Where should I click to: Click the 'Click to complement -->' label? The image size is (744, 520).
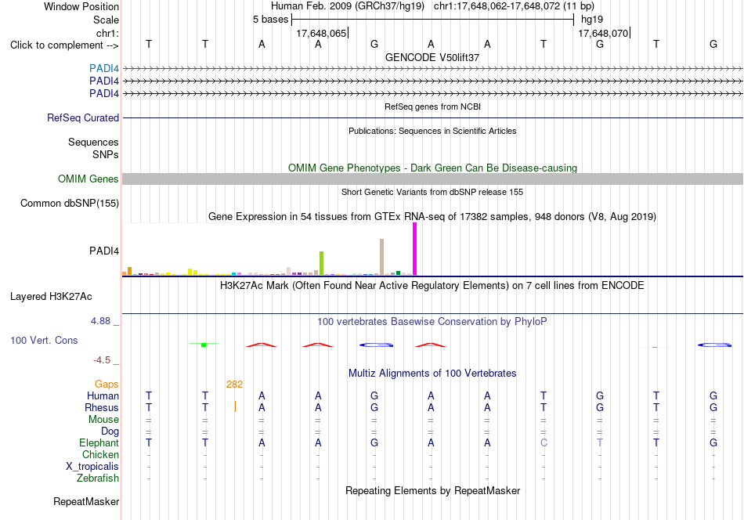pyautogui.click(x=64, y=45)
